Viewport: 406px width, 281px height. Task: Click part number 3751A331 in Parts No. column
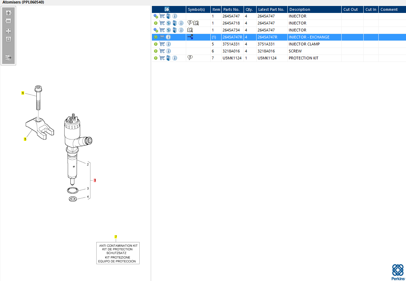click(231, 44)
